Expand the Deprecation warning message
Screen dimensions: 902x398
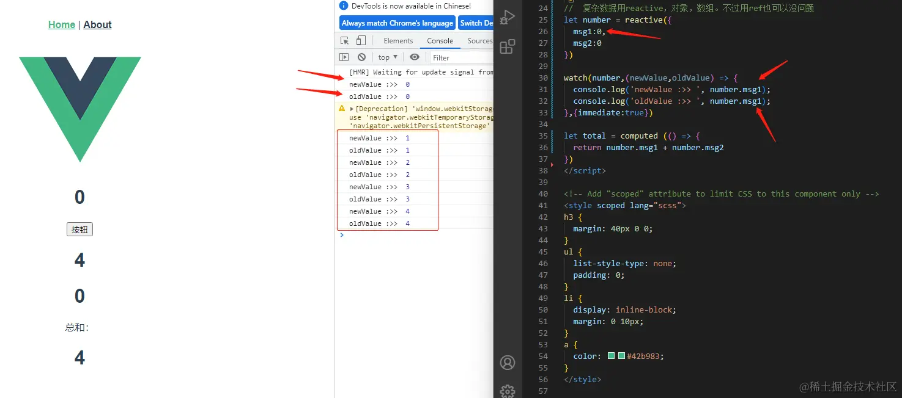pos(352,109)
